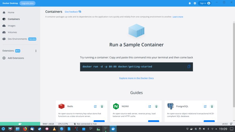Screen dimensions: 235x132
Task: Open the Images section
Action: coord(11,26)
